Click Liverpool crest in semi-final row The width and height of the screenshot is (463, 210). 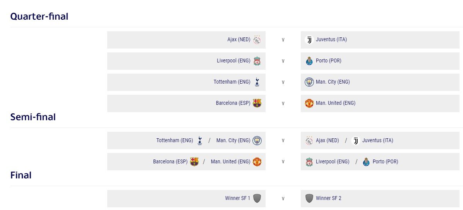pyautogui.click(x=309, y=161)
